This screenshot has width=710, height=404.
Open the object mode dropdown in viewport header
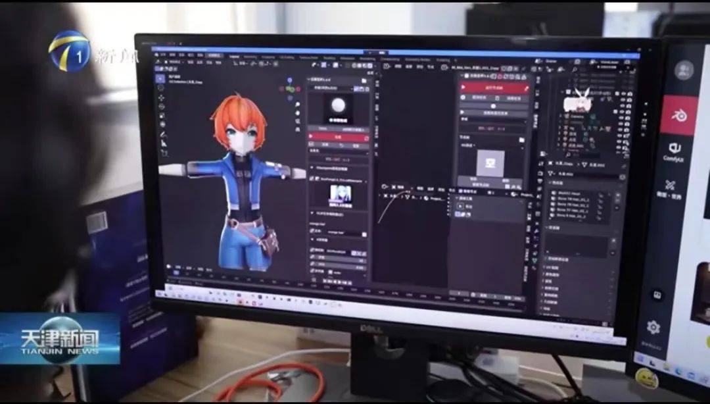174,62
